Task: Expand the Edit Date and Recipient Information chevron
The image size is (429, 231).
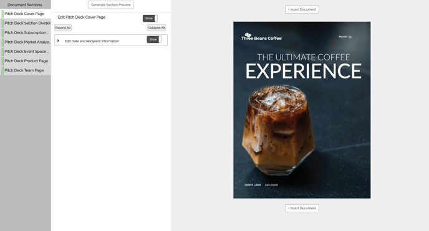Action: tap(58, 40)
